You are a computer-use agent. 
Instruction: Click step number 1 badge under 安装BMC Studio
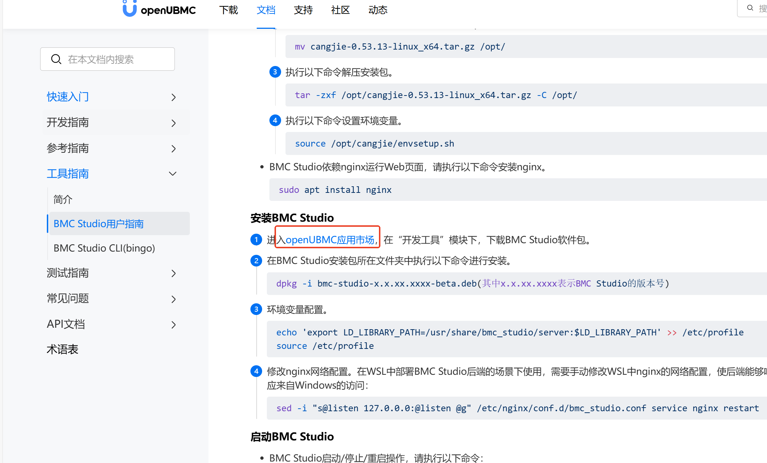pyautogui.click(x=256, y=240)
